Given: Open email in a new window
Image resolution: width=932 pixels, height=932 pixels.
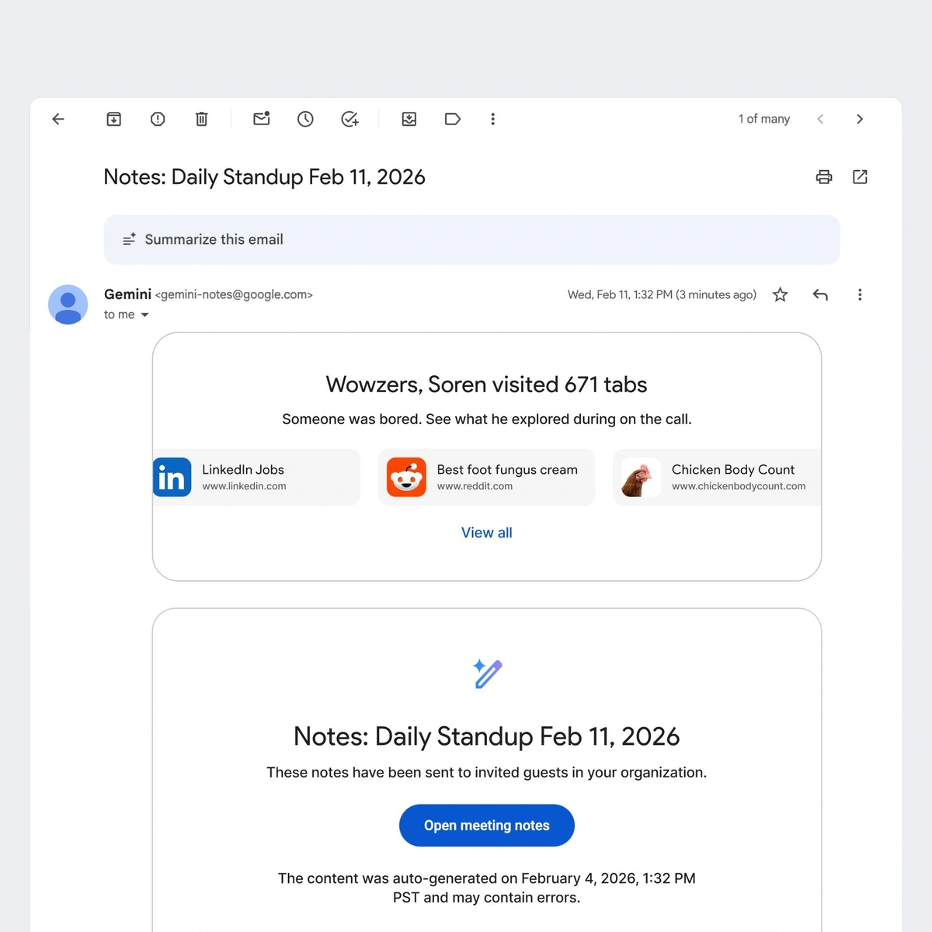Looking at the screenshot, I should [x=860, y=177].
